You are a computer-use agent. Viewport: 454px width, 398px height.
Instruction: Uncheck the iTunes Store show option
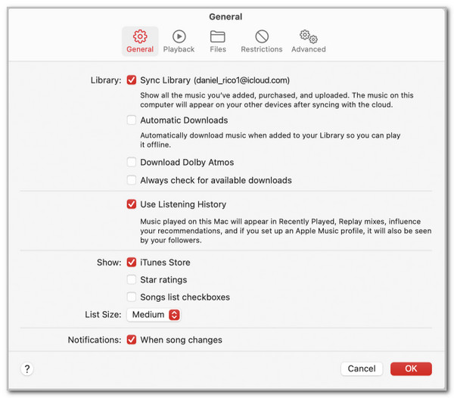[132, 263]
